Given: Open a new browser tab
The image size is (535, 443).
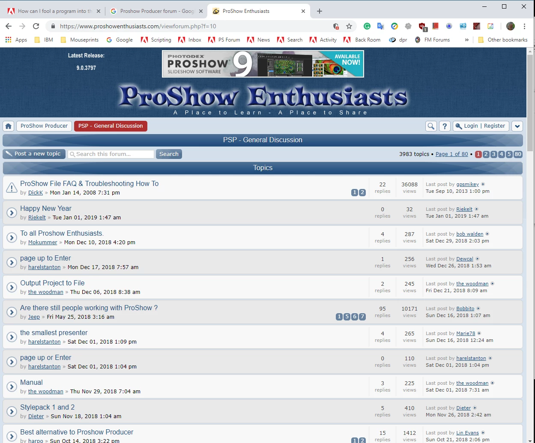Looking at the screenshot, I should [319, 11].
